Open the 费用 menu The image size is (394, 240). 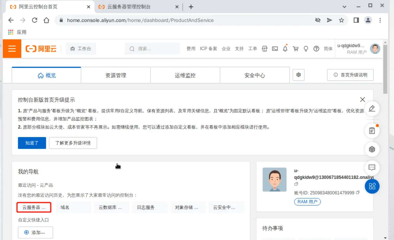point(191,49)
